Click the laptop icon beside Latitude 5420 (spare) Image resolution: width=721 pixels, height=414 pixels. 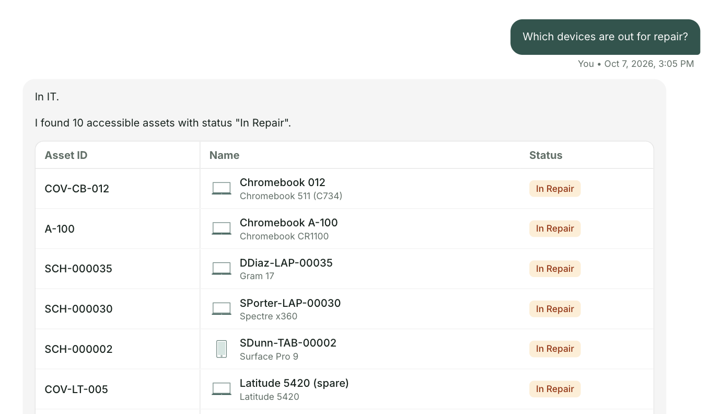pos(222,389)
